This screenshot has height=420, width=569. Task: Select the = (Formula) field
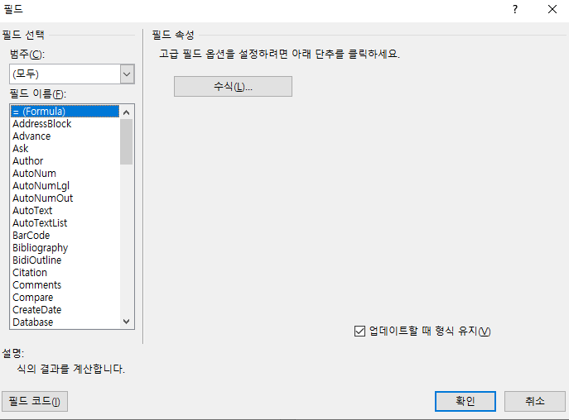click(65, 112)
